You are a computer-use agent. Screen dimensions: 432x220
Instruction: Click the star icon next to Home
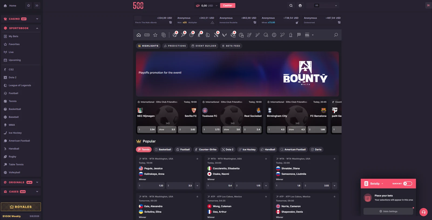[x=29, y=5]
